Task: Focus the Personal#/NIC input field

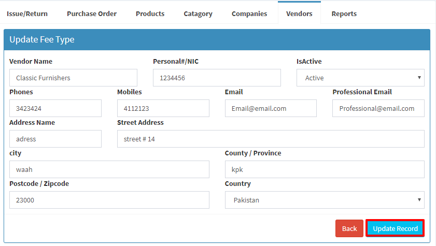Action: 217,78
